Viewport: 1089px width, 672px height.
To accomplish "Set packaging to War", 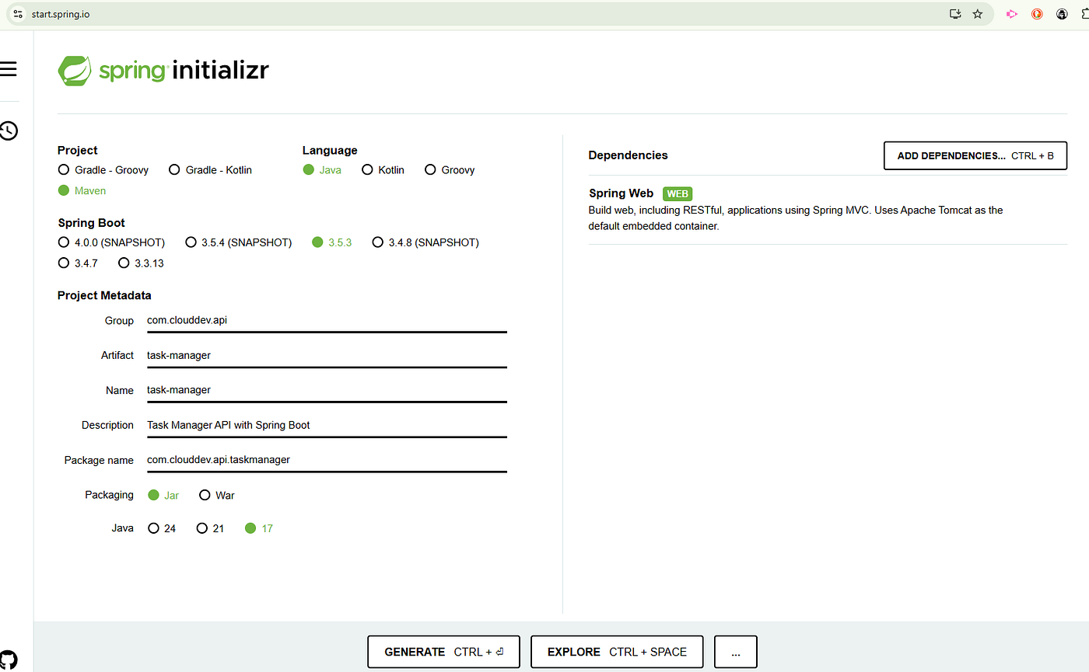I will click(217, 495).
